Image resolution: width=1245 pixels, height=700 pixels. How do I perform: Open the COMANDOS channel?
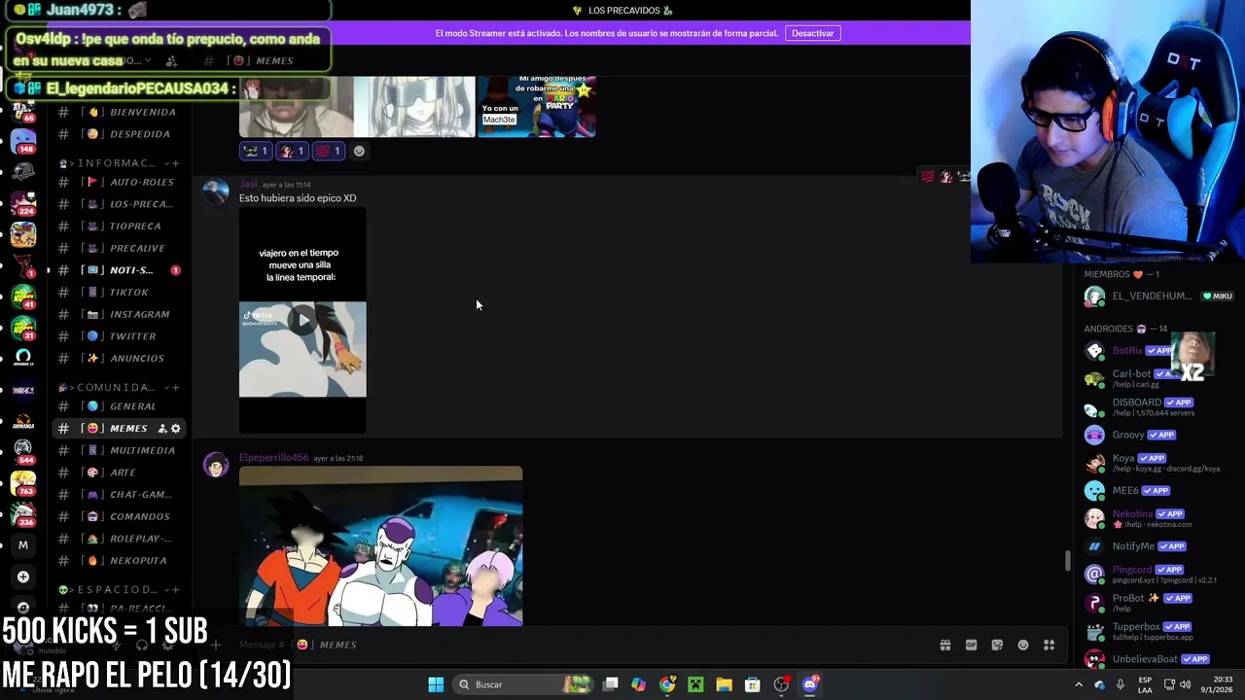coord(119,516)
